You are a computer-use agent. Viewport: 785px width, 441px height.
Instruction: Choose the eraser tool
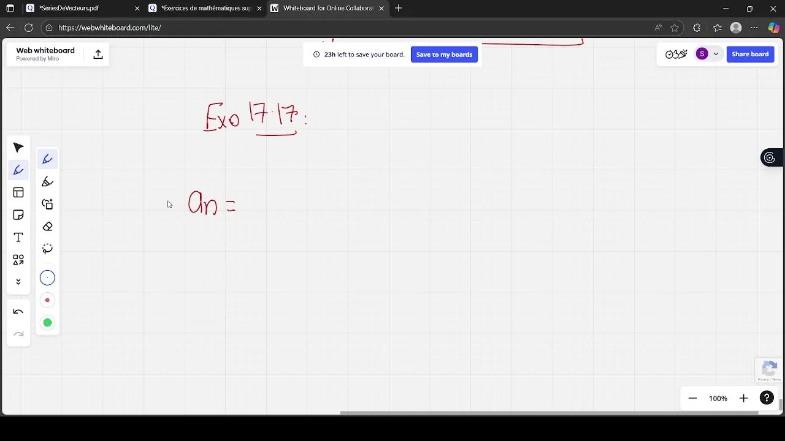(x=47, y=227)
